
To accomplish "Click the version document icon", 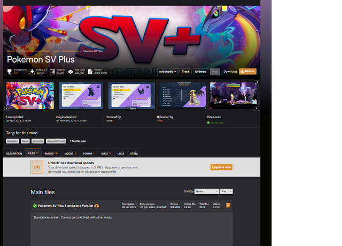I will pos(90,72).
